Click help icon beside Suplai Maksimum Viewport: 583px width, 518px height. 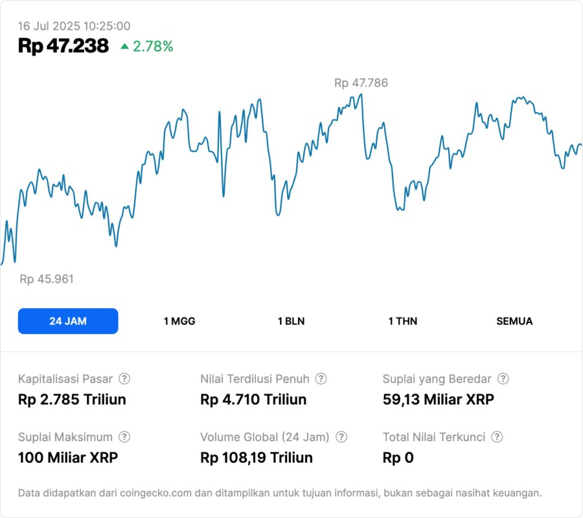tap(124, 437)
